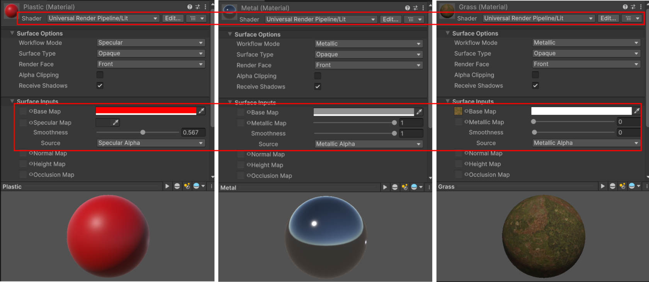Open preset selector for Plastic material

pyautogui.click(x=198, y=7)
